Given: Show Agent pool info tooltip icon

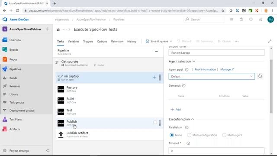Looking at the screenshot, I should click(187, 69).
